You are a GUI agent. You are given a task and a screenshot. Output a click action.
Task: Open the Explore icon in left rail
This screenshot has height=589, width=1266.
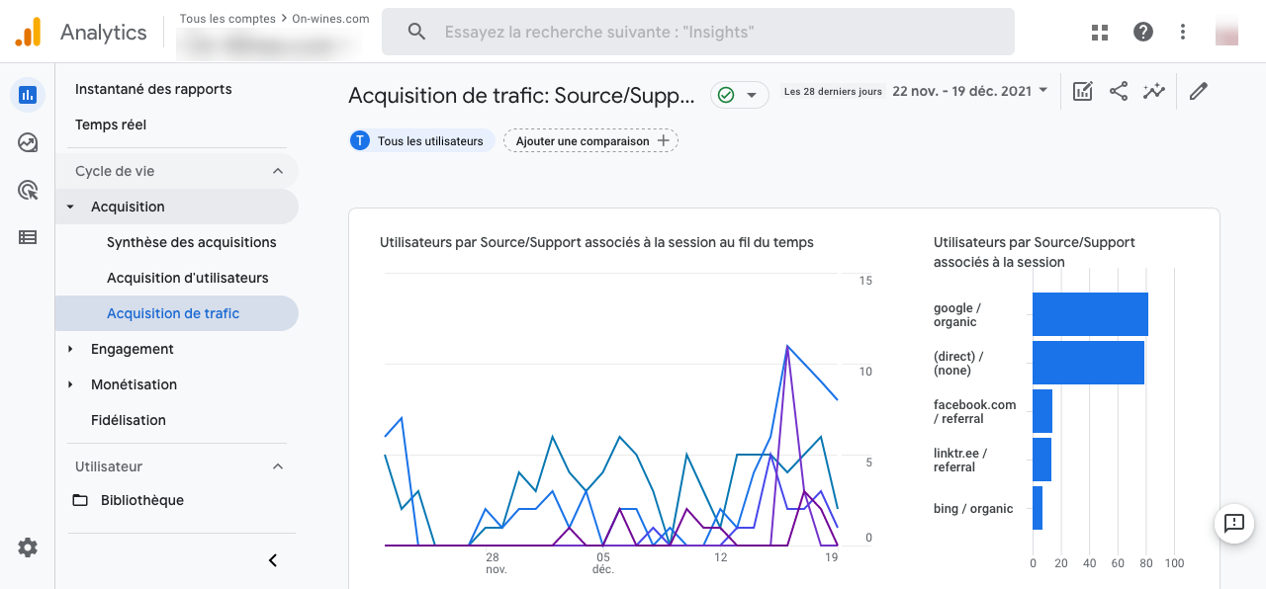point(28,143)
